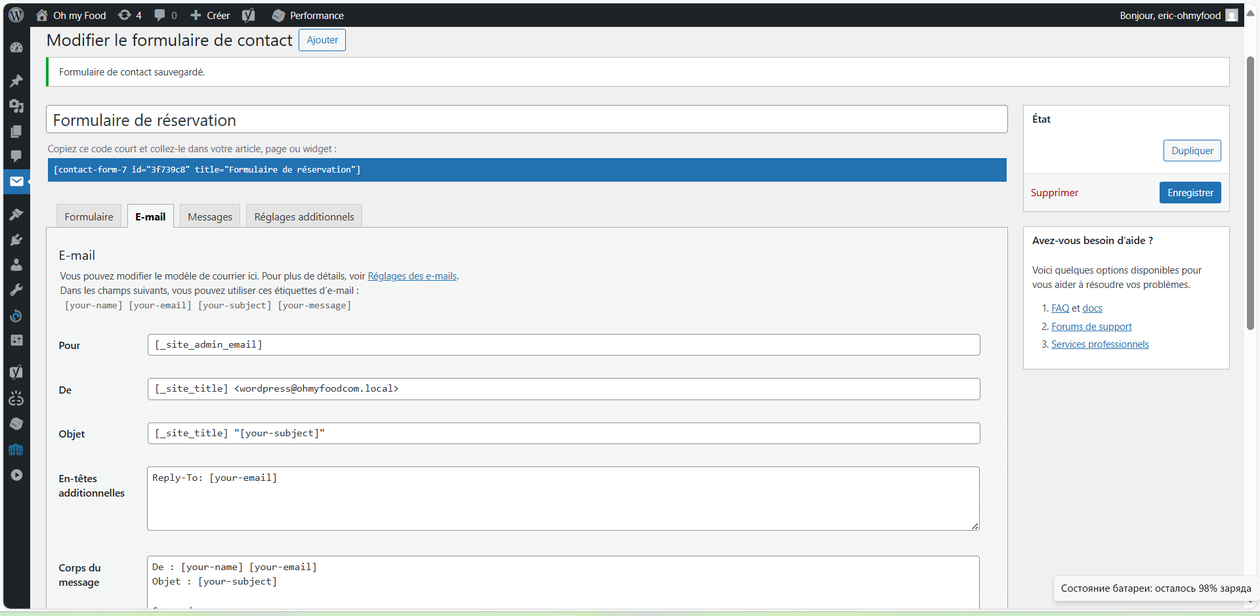Open the Pages sidebar icon
1260x616 pixels.
point(16,131)
